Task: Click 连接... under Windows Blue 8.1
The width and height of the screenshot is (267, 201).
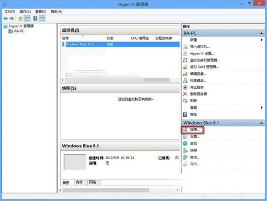Action: [x=194, y=130]
